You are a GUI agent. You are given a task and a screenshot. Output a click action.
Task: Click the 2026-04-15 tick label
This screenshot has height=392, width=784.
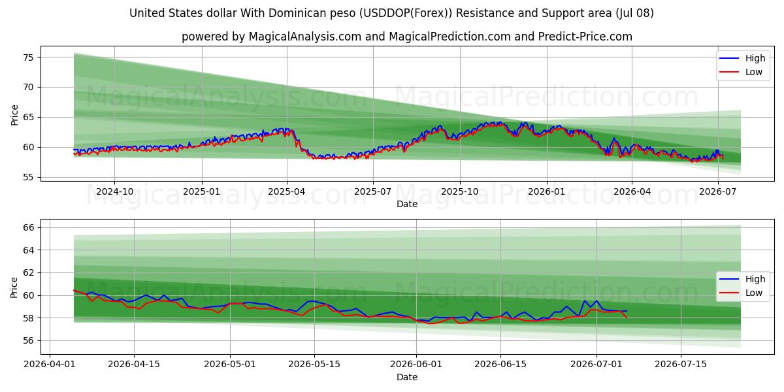134,365
